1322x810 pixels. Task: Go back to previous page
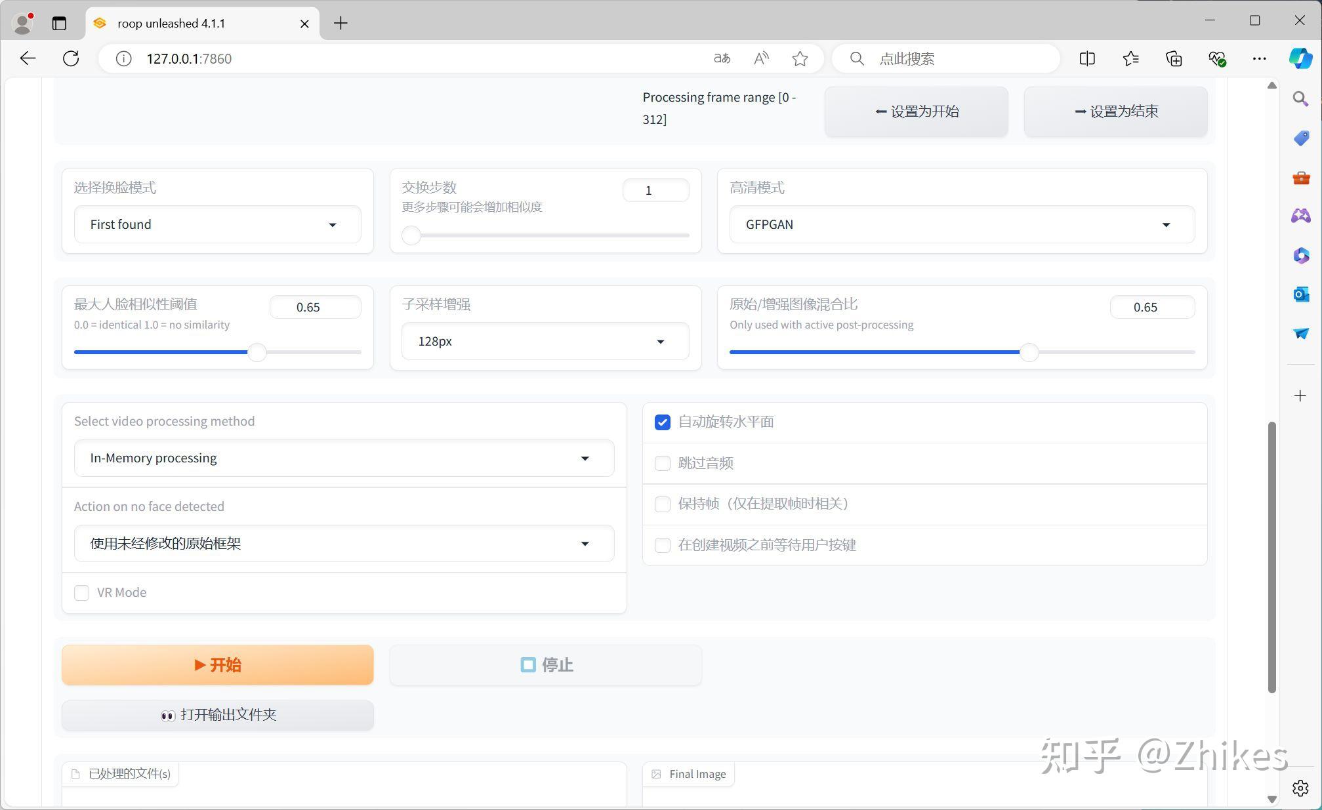[x=28, y=58]
